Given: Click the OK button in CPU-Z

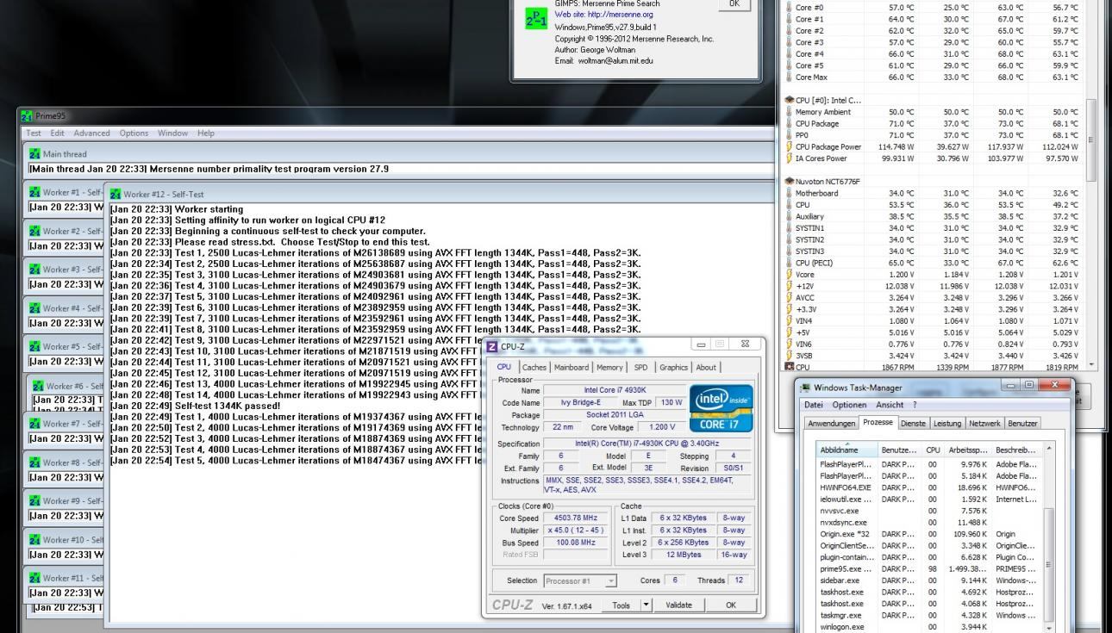Looking at the screenshot, I should click(x=731, y=605).
